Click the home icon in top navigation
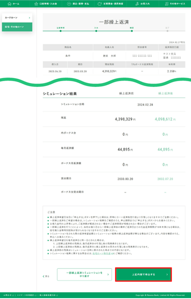Screen dimensions: 191x299 9,4
